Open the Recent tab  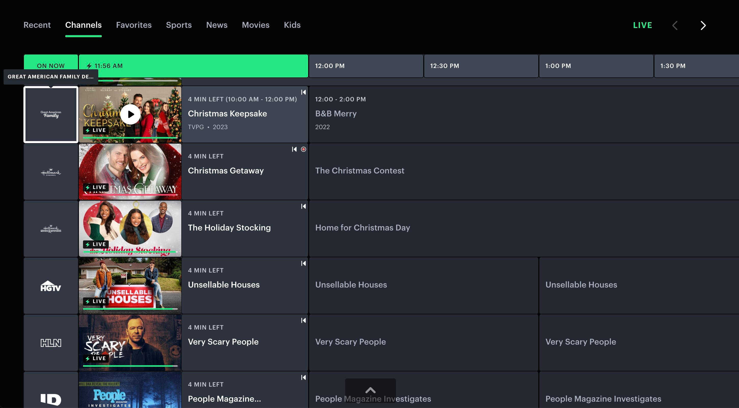coord(37,25)
